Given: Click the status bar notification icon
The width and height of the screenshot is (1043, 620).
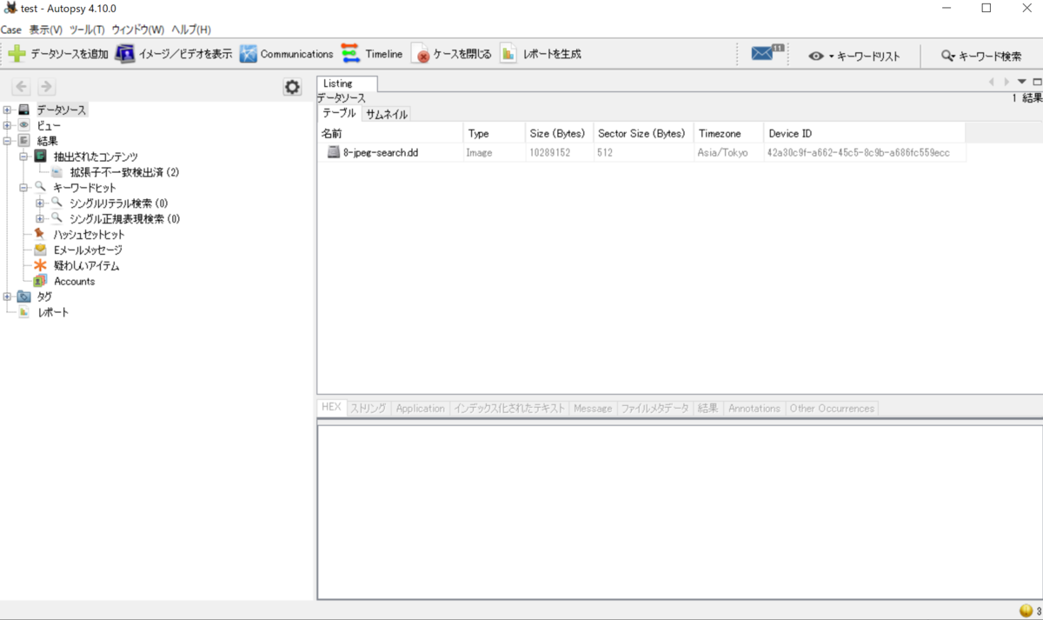Looking at the screenshot, I should tap(1026, 610).
